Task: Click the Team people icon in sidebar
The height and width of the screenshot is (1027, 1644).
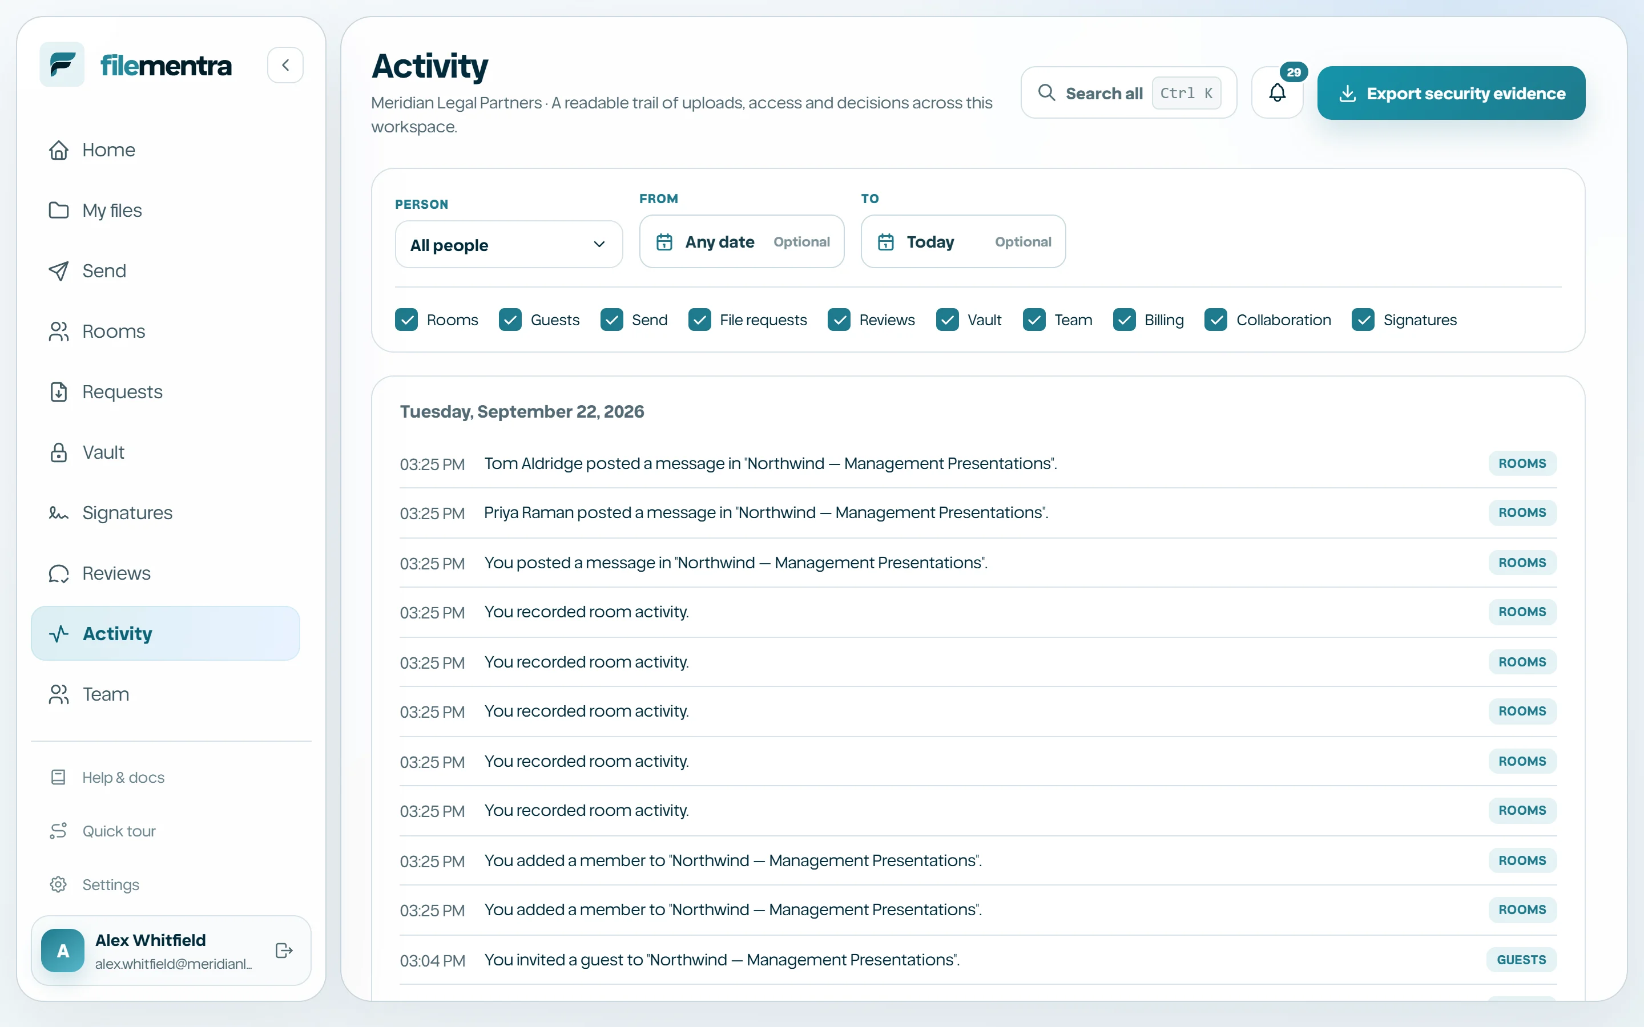Action: point(58,694)
